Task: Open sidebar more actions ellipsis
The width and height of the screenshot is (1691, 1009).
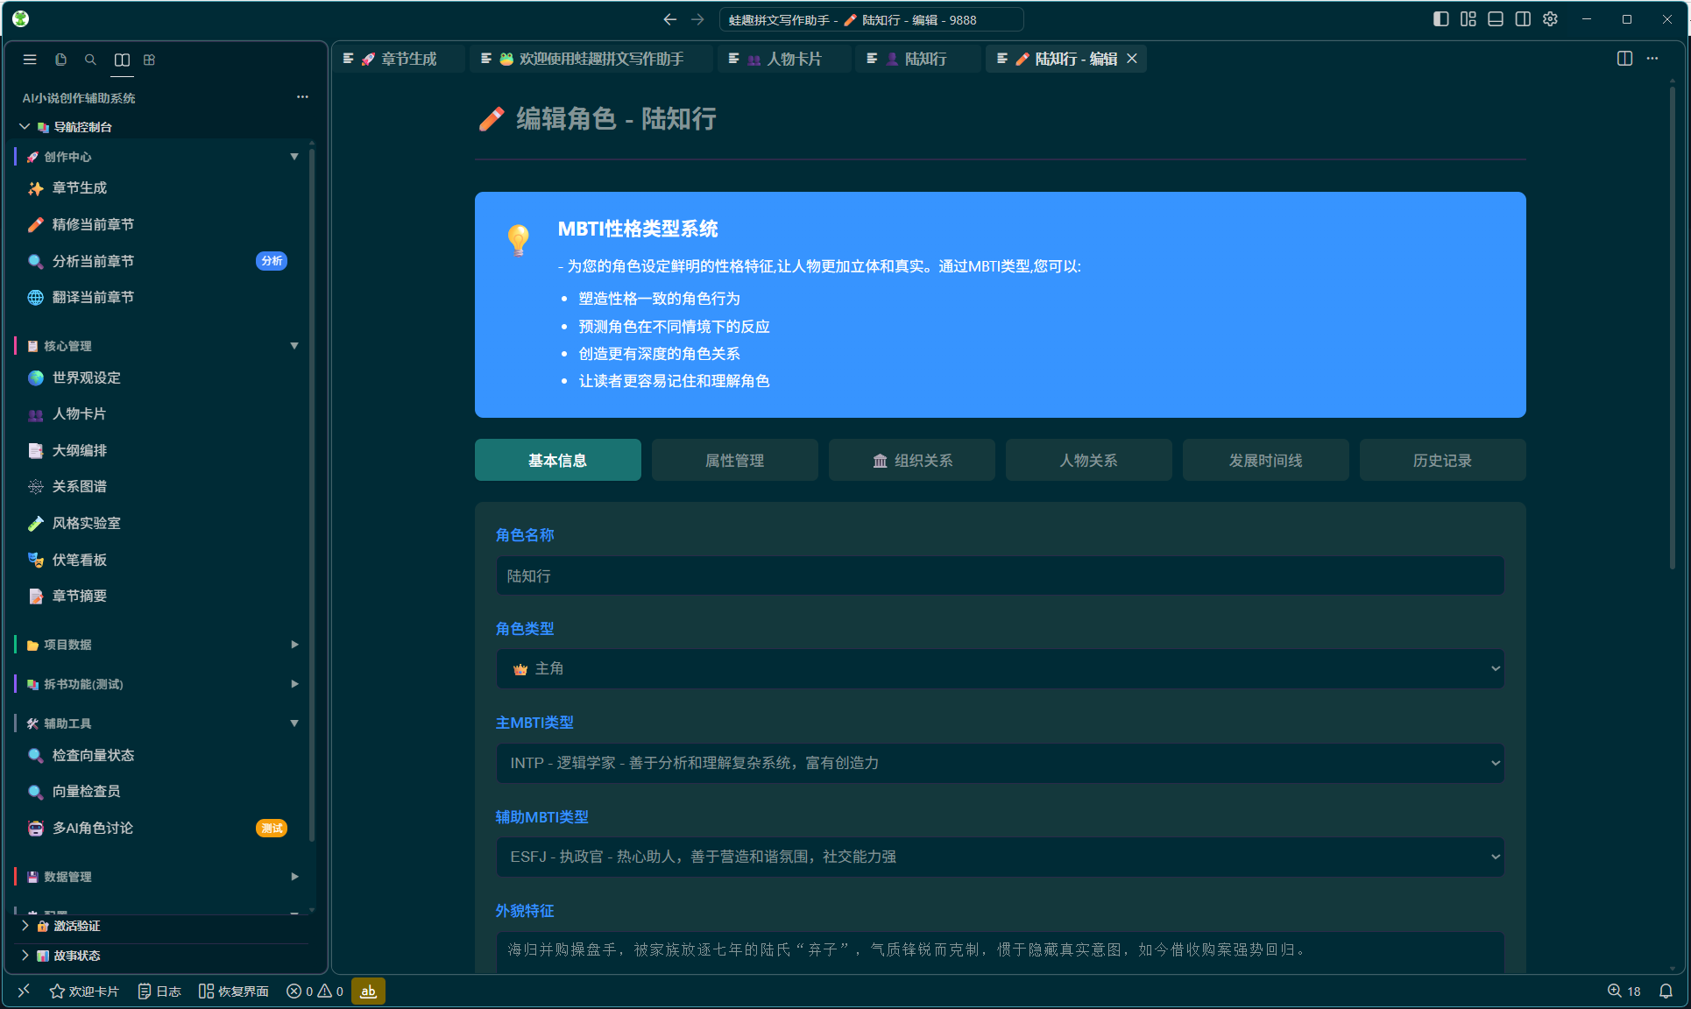Action: pyautogui.click(x=302, y=97)
